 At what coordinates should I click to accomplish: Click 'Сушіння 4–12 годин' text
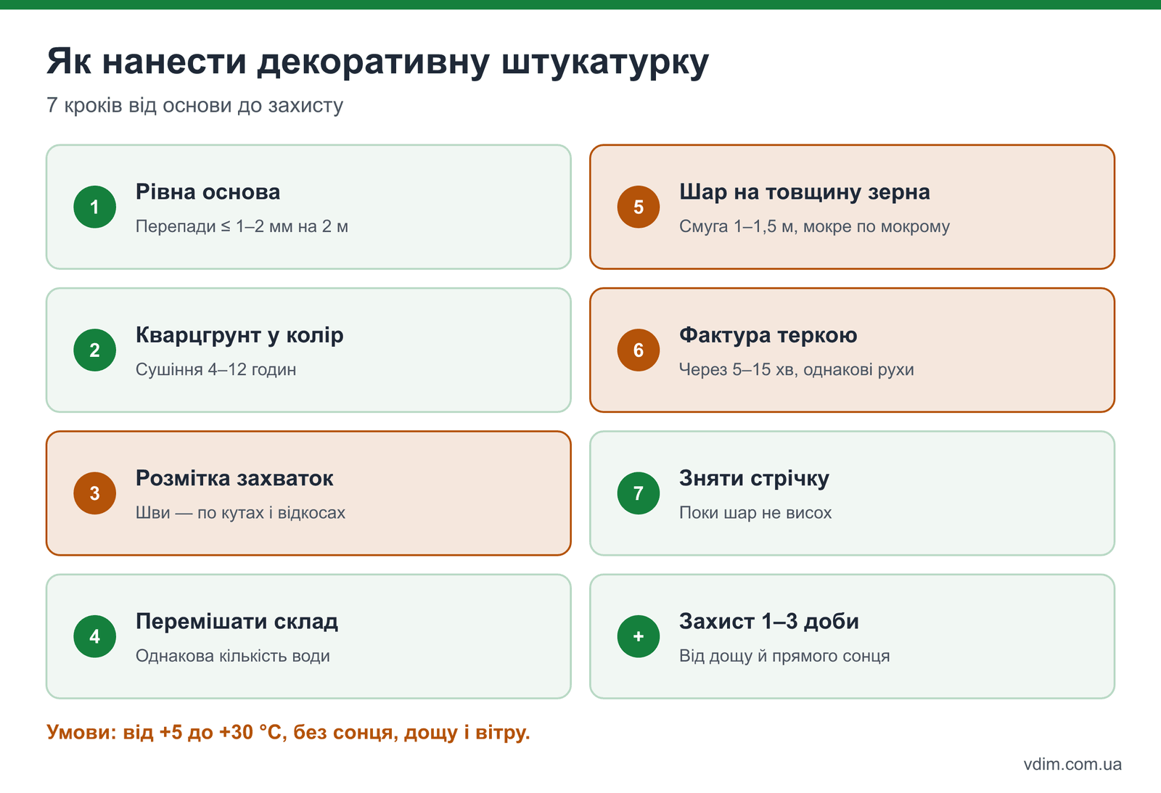pos(216,369)
